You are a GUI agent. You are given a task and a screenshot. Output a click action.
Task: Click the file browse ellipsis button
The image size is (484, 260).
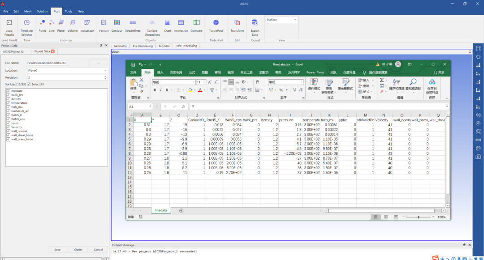tap(98, 63)
